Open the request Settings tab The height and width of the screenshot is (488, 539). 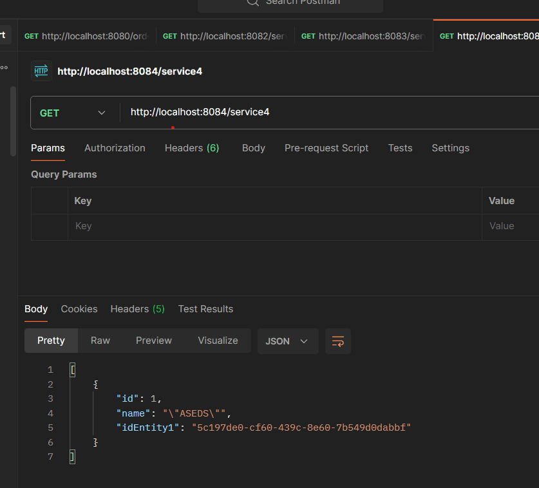(x=450, y=148)
